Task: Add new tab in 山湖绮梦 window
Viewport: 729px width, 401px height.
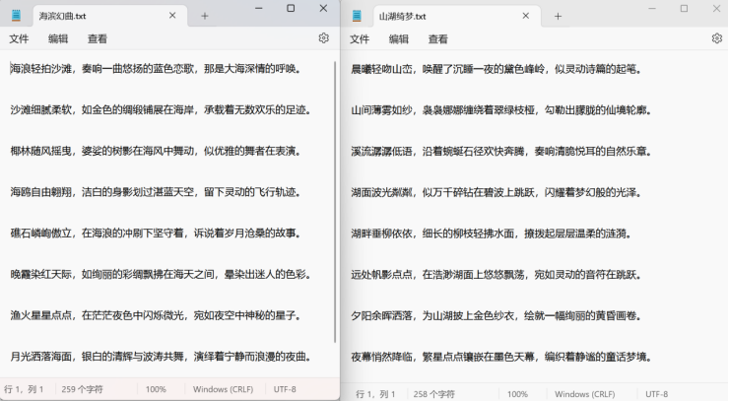Action: point(558,17)
